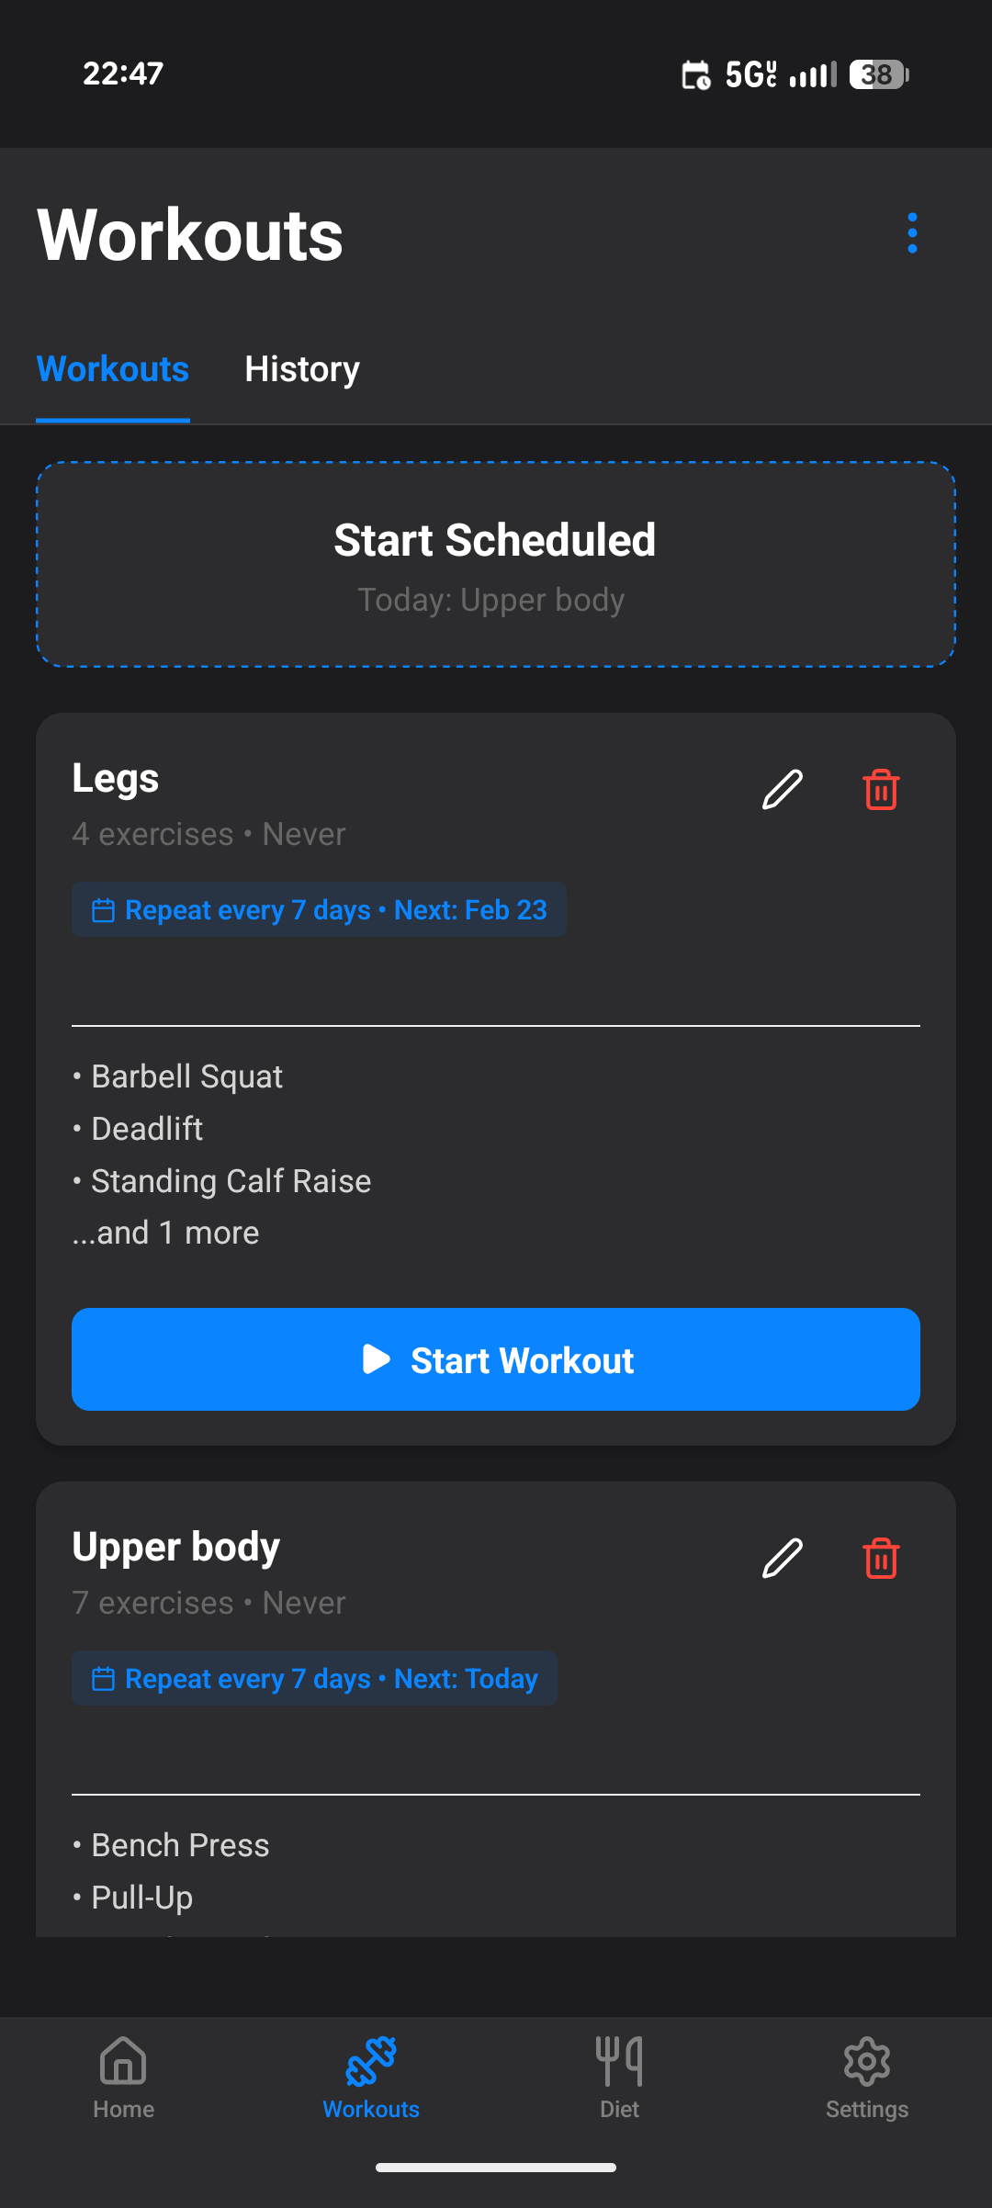Tap Upper body repeat every 7 days chip

[x=313, y=1678]
